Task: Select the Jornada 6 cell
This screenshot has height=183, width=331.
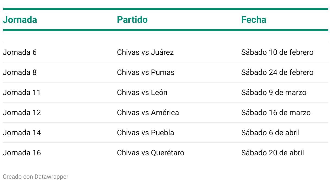Action: (x=20, y=52)
